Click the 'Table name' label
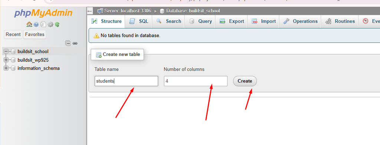 point(107,70)
